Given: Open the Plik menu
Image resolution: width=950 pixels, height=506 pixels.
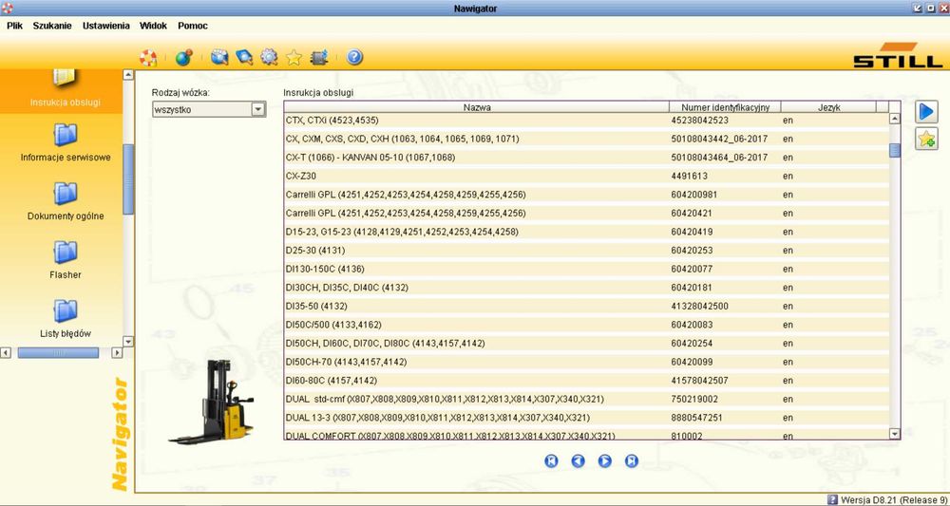Looking at the screenshot, I should coord(14,26).
